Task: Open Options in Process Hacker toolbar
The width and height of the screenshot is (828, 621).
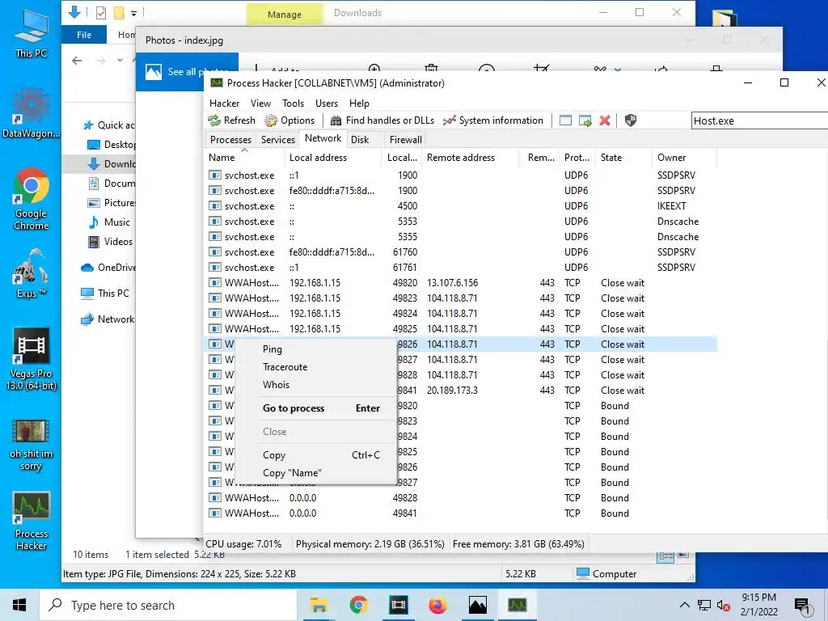Action: tap(289, 120)
